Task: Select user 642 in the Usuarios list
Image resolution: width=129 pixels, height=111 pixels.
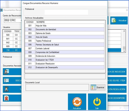Action: coord(12,42)
